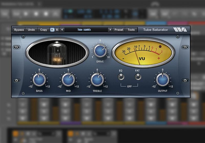Switch to the B: preset slot
Screen dimensions: 205x143
(x=57, y=30)
